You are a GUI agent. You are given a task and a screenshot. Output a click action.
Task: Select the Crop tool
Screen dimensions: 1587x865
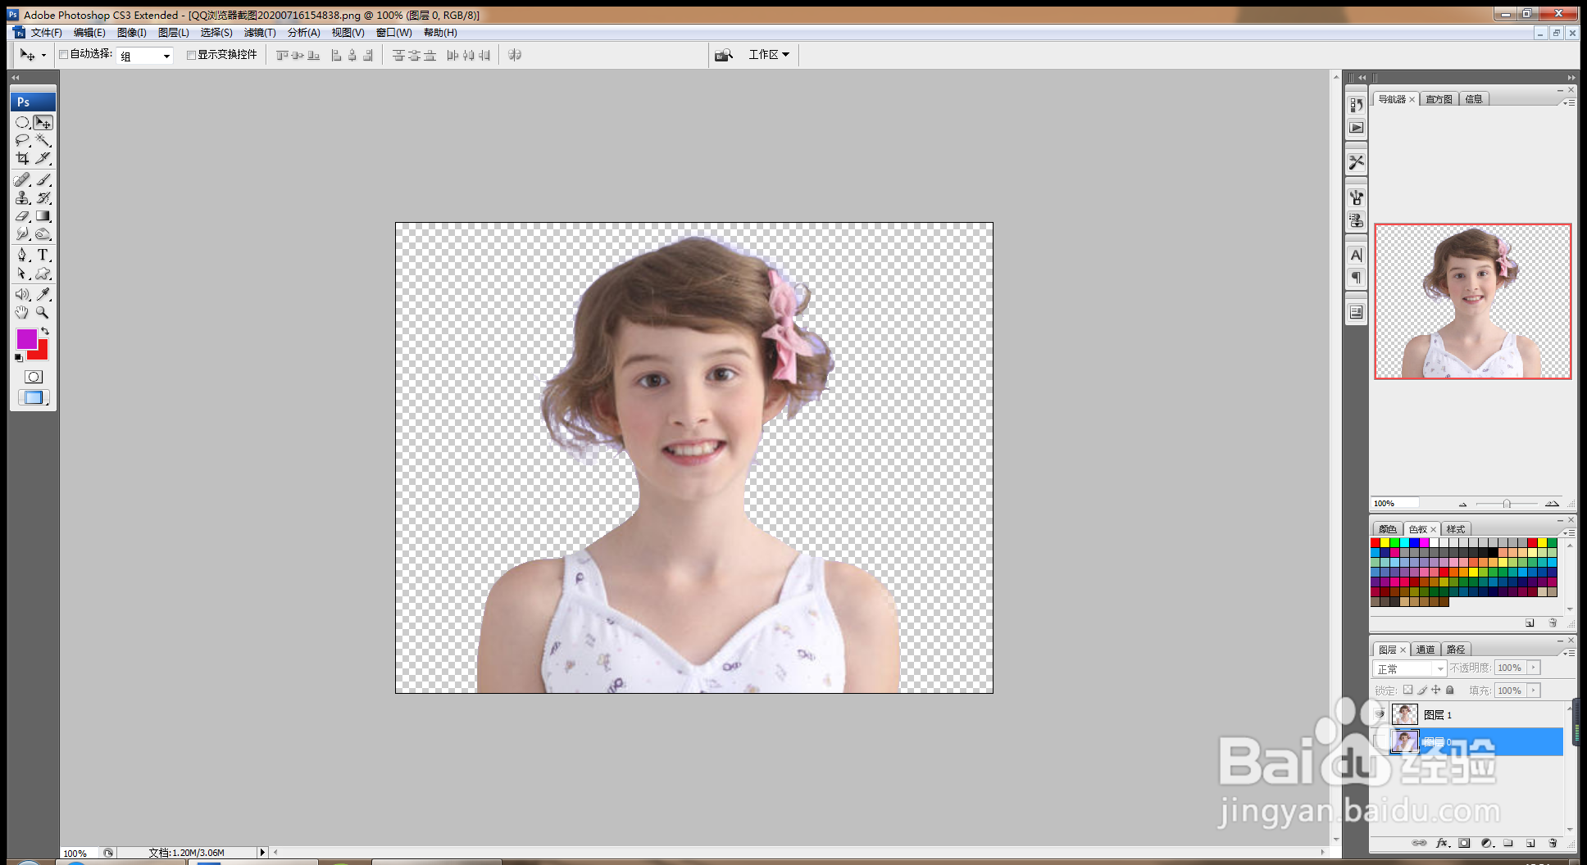click(x=22, y=159)
